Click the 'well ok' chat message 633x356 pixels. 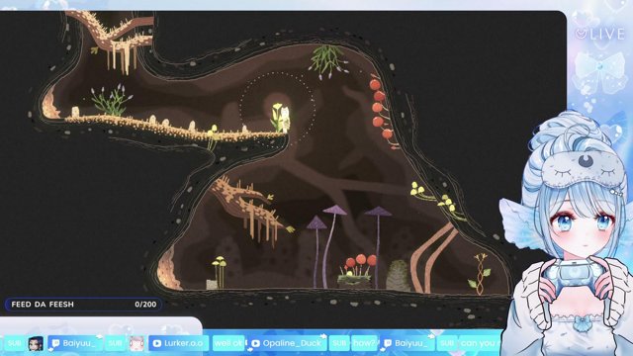click(x=228, y=343)
